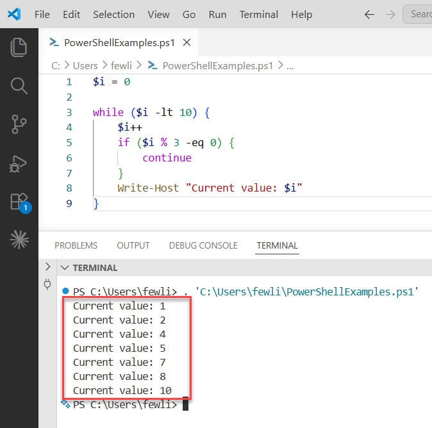This screenshot has height=428, width=432.
Task: Close the PowerShellExamples.ps1 tab
Action: point(187,43)
